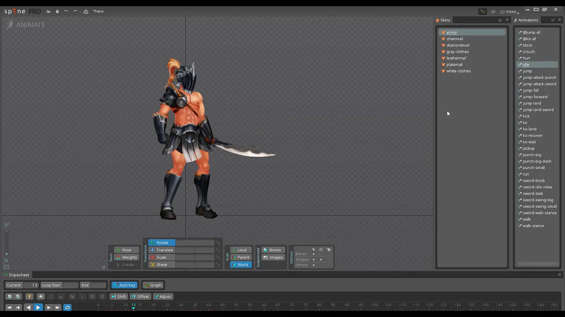Viewport: 565px width, 317px height.
Task: Activate the Rotate transform tool
Action: (162, 243)
